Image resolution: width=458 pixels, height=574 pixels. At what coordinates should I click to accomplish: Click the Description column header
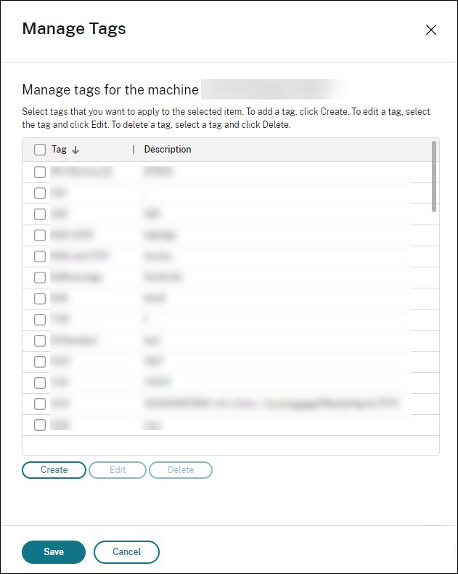tap(168, 150)
